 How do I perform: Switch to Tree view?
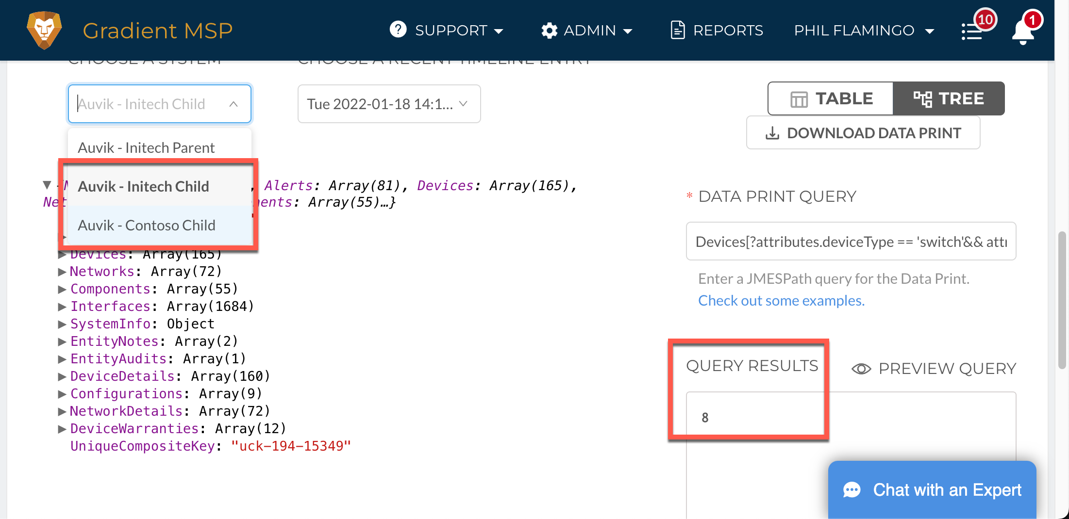949,98
